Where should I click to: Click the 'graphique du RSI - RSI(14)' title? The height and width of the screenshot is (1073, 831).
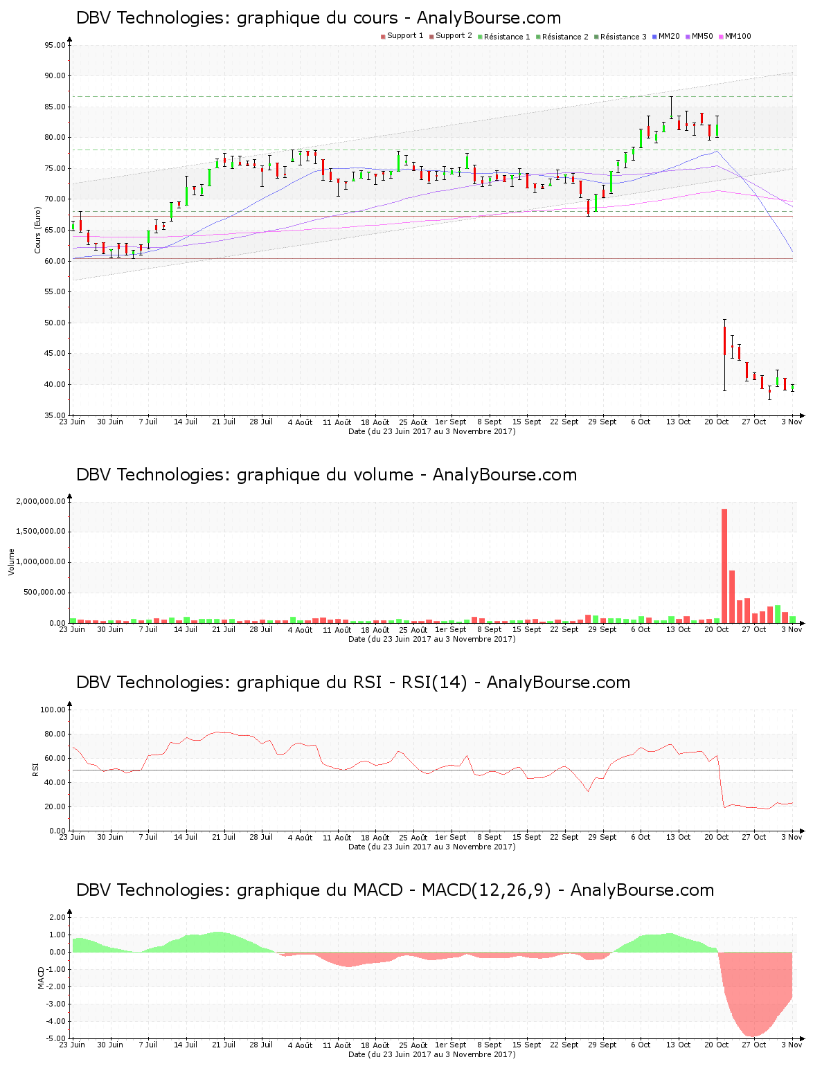click(x=353, y=683)
